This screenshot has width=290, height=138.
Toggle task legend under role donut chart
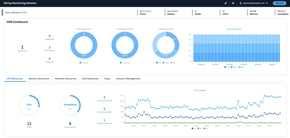(173, 63)
